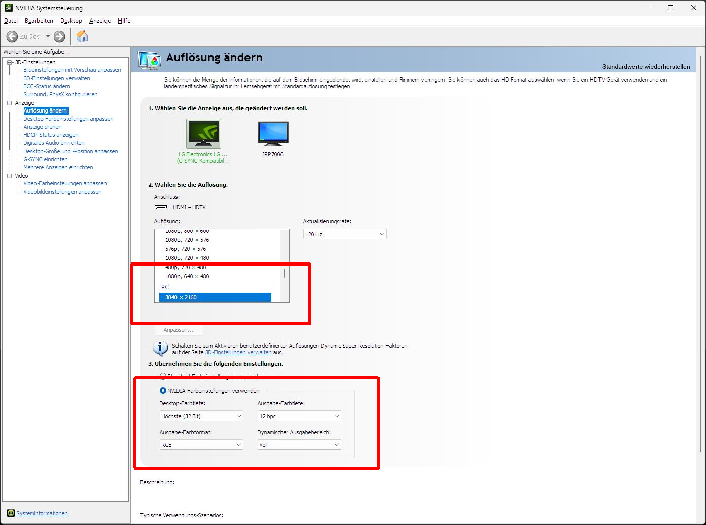This screenshot has width=706, height=525.
Task: Open Surround, PhysX konfigurieren page
Action: tap(60, 94)
